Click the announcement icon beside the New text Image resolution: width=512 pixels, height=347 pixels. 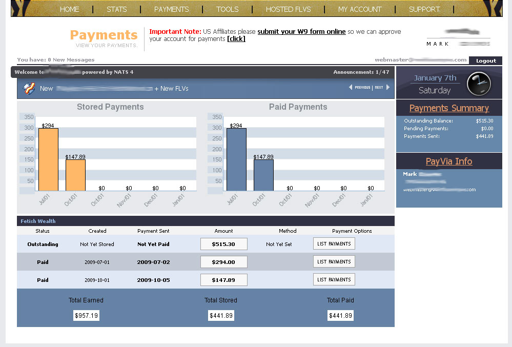[x=29, y=88]
